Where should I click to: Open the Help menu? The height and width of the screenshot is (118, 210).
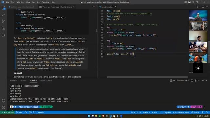tap(53, 2)
